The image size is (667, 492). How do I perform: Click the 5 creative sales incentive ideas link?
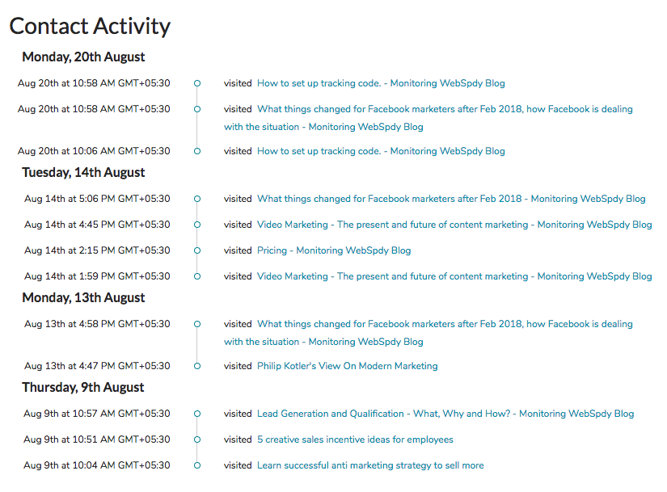(x=355, y=439)
